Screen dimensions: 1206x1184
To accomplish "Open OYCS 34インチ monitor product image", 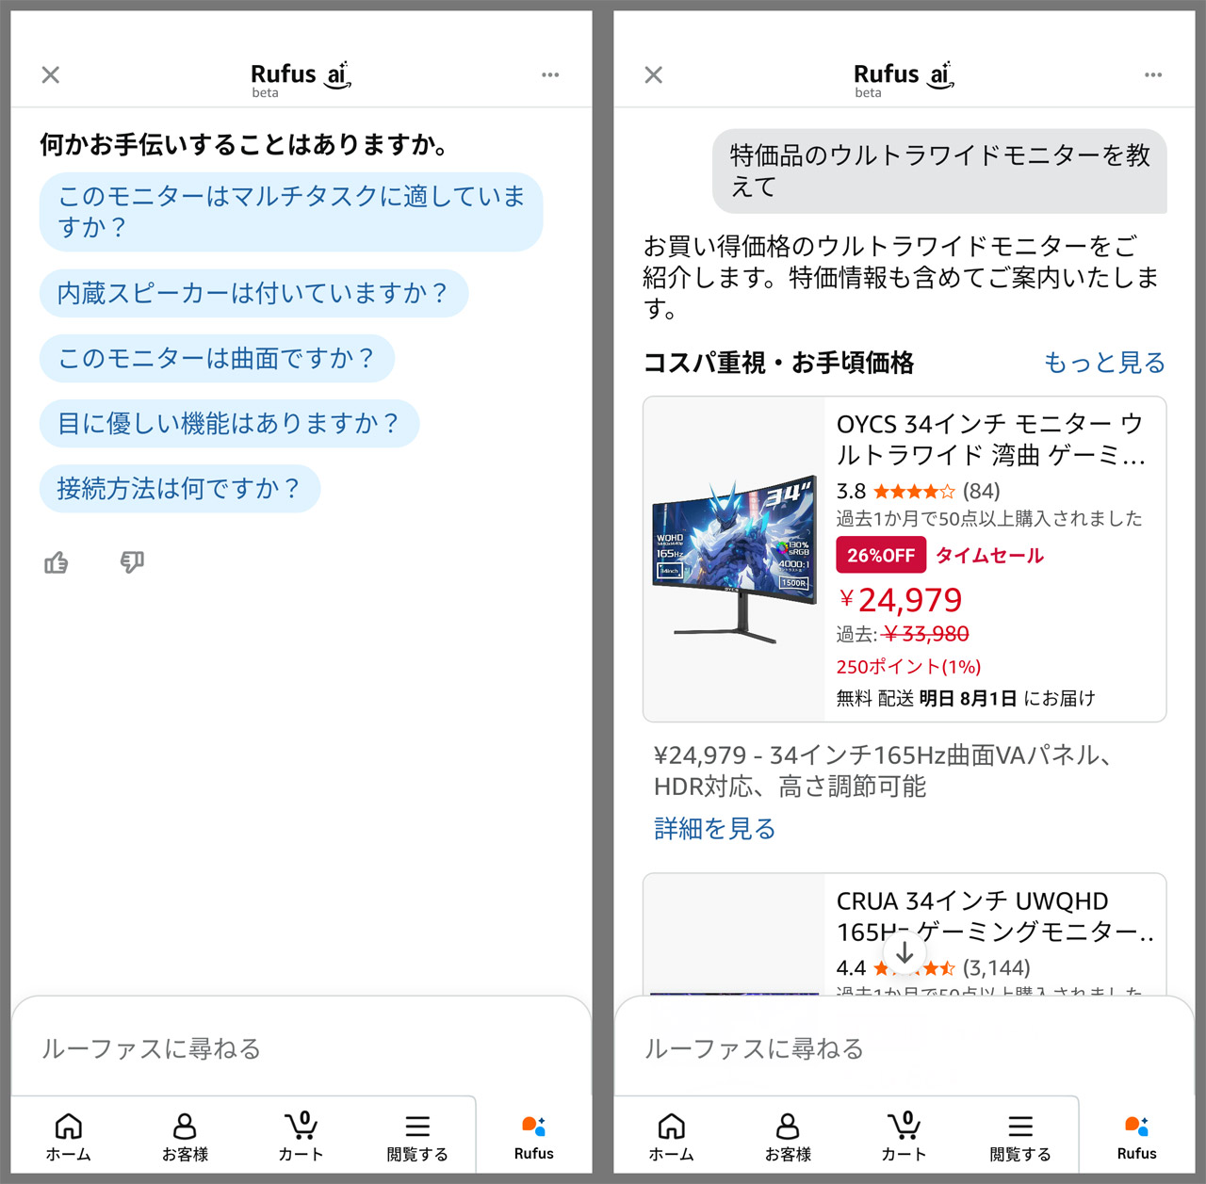I will coord(735,560).
